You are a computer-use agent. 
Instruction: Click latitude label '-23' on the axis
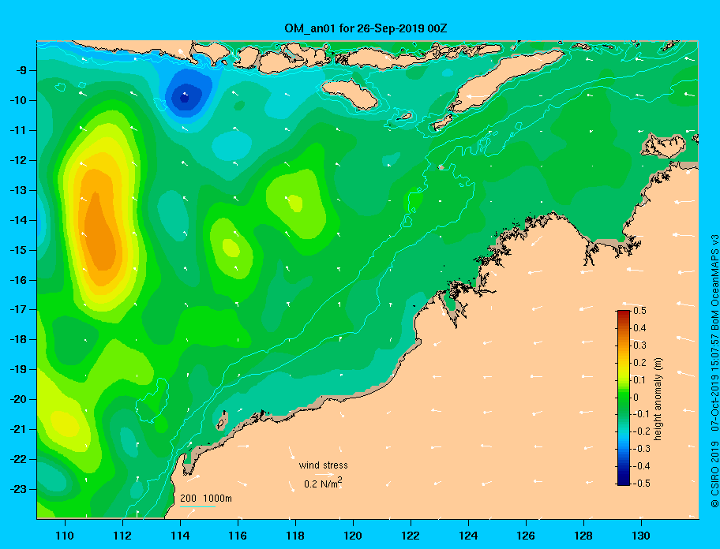point(18,489)
